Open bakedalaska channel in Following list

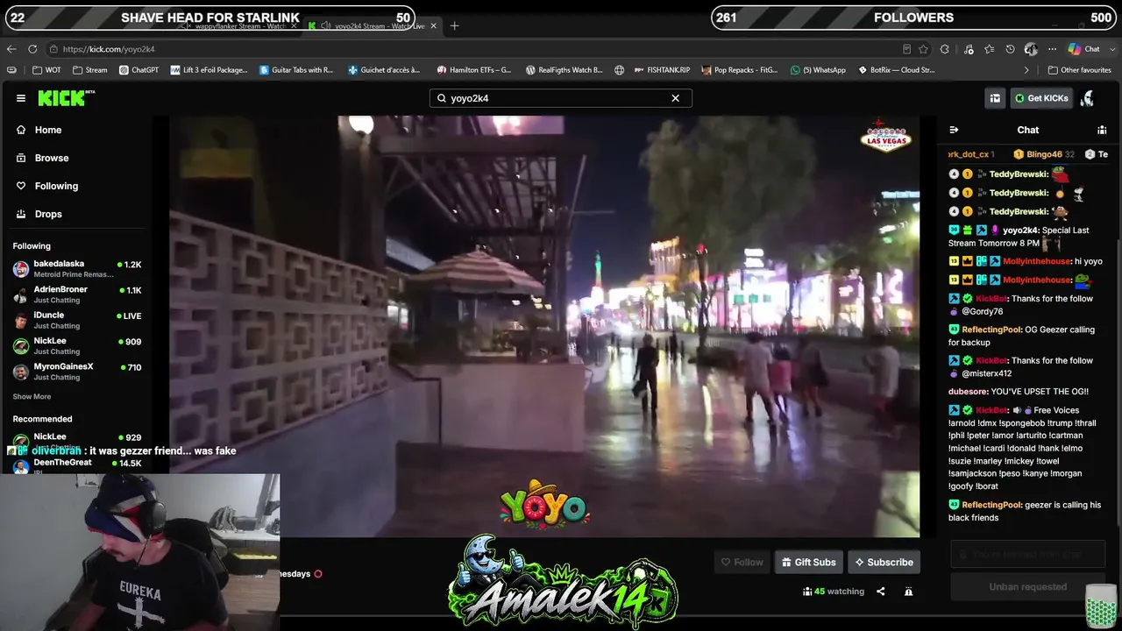click(x=77, y=269)
